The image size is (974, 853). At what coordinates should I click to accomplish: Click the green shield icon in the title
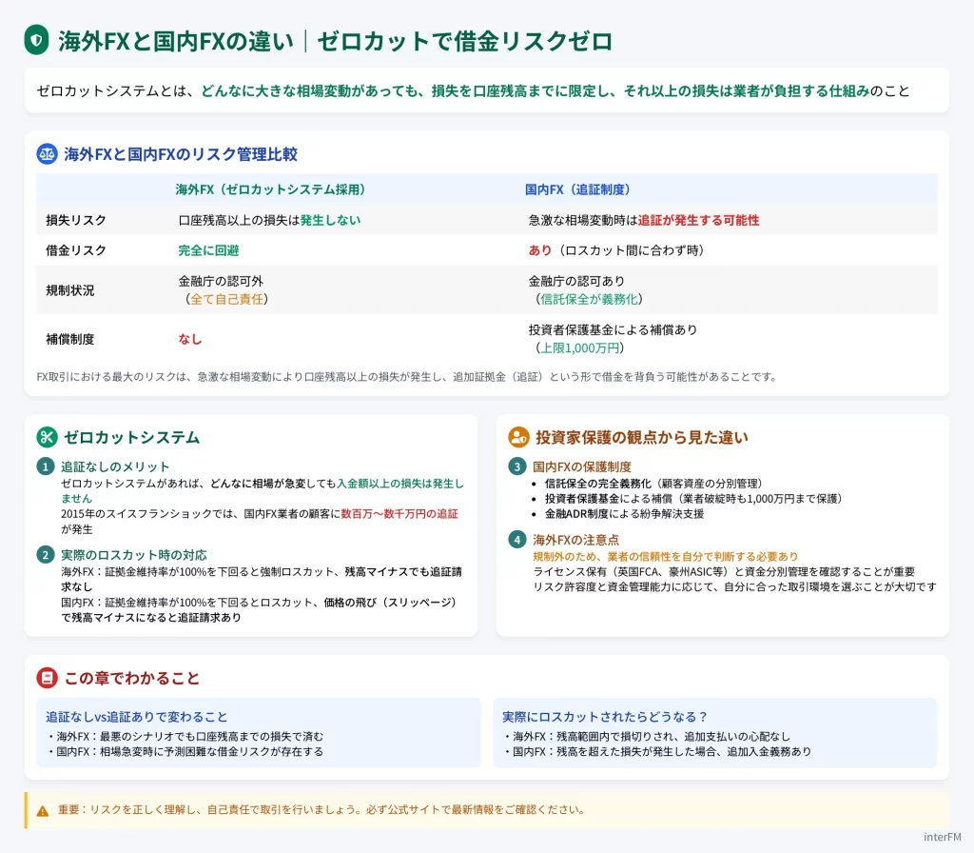click(36, 41)
